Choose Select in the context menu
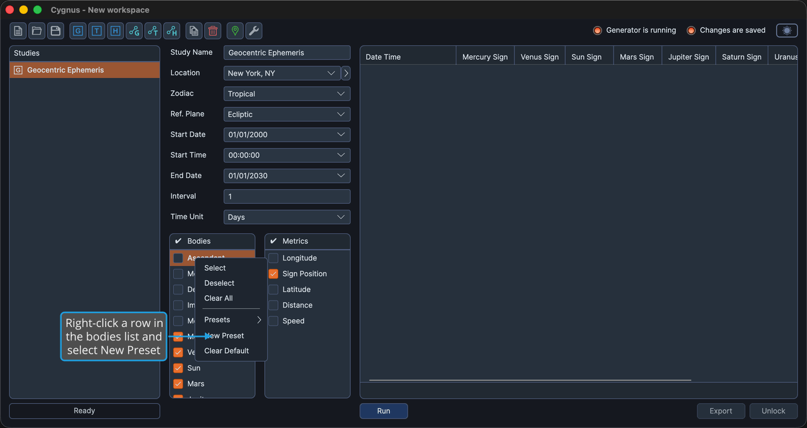This screenshot has width=807, height=428. click(x=231, y=268)
